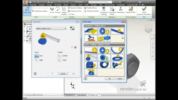Click the Sign In link
This screenshot has width=178, height=100.
coord(124,2)
